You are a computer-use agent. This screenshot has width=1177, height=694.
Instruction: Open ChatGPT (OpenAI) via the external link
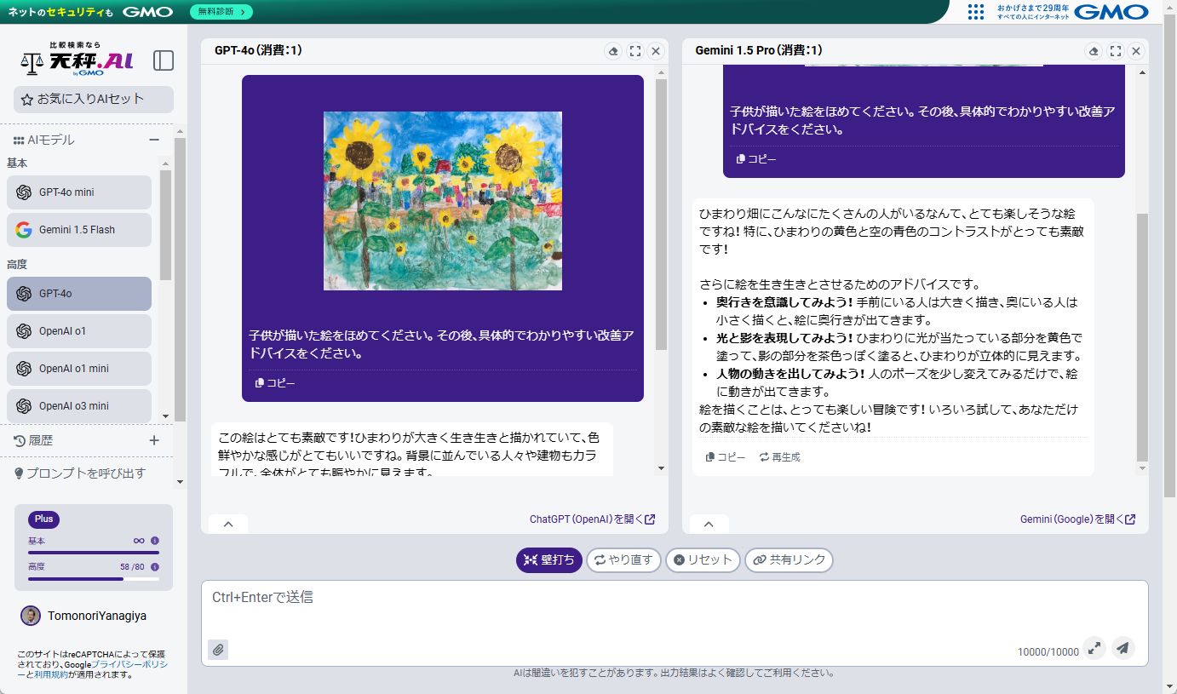[591, 519]
